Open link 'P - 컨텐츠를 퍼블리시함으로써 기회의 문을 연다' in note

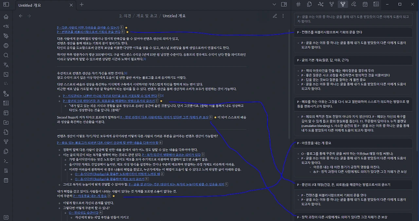pyautogui.click(x=89, y=32)
